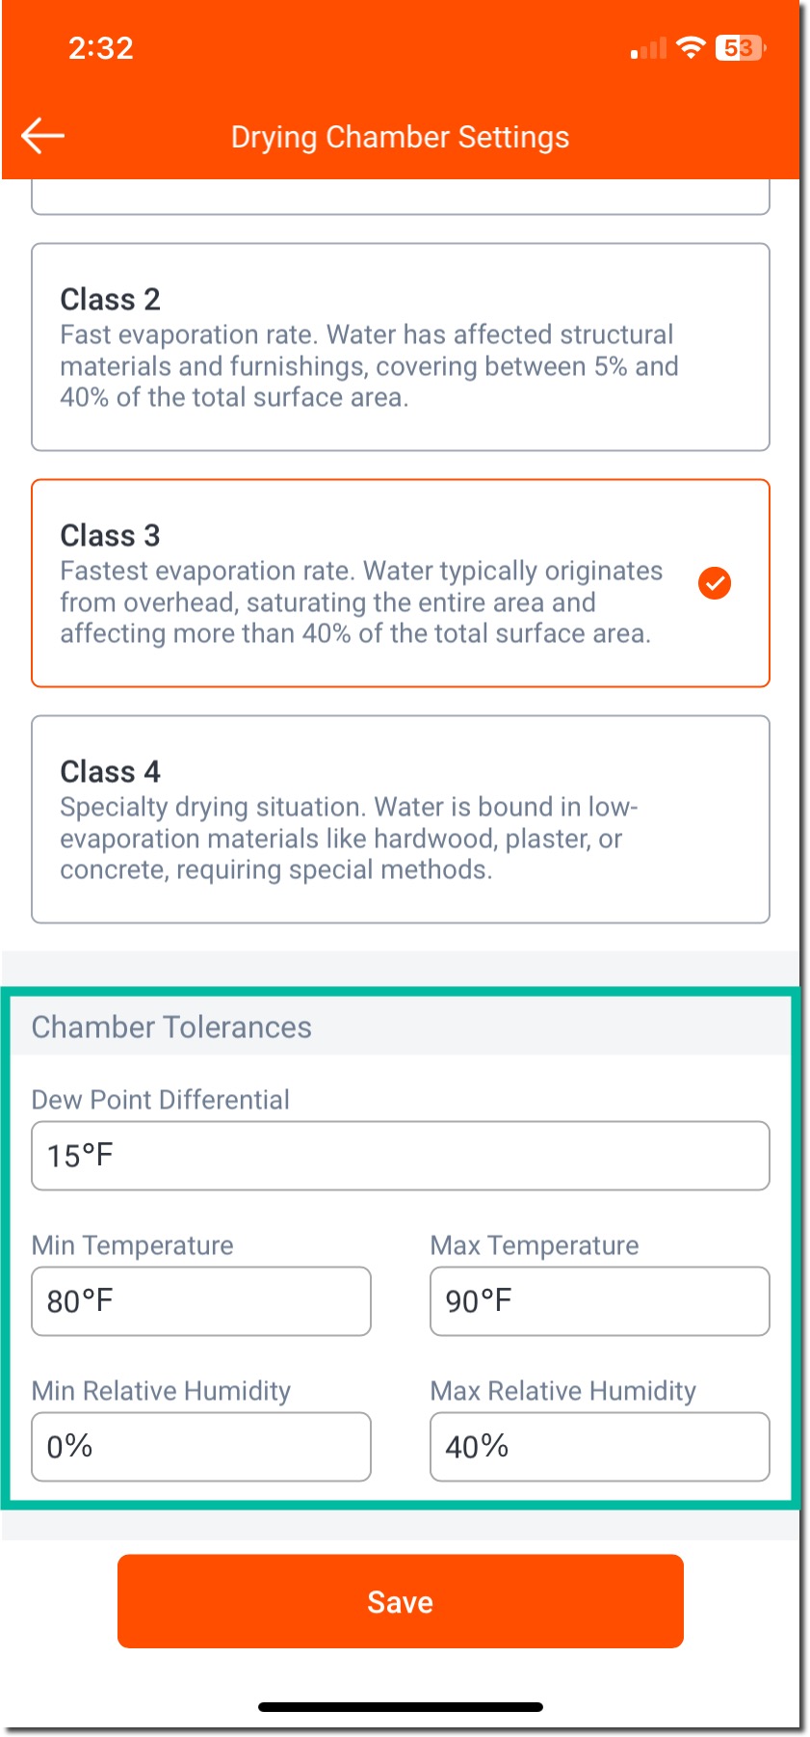Select the Class 3 title text
Viewport: 810px width, 1737px height.
pos(110,535)
